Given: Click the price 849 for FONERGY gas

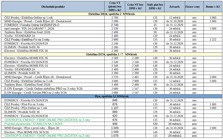Looking at the screenshot, I should [x=115, y=100].
